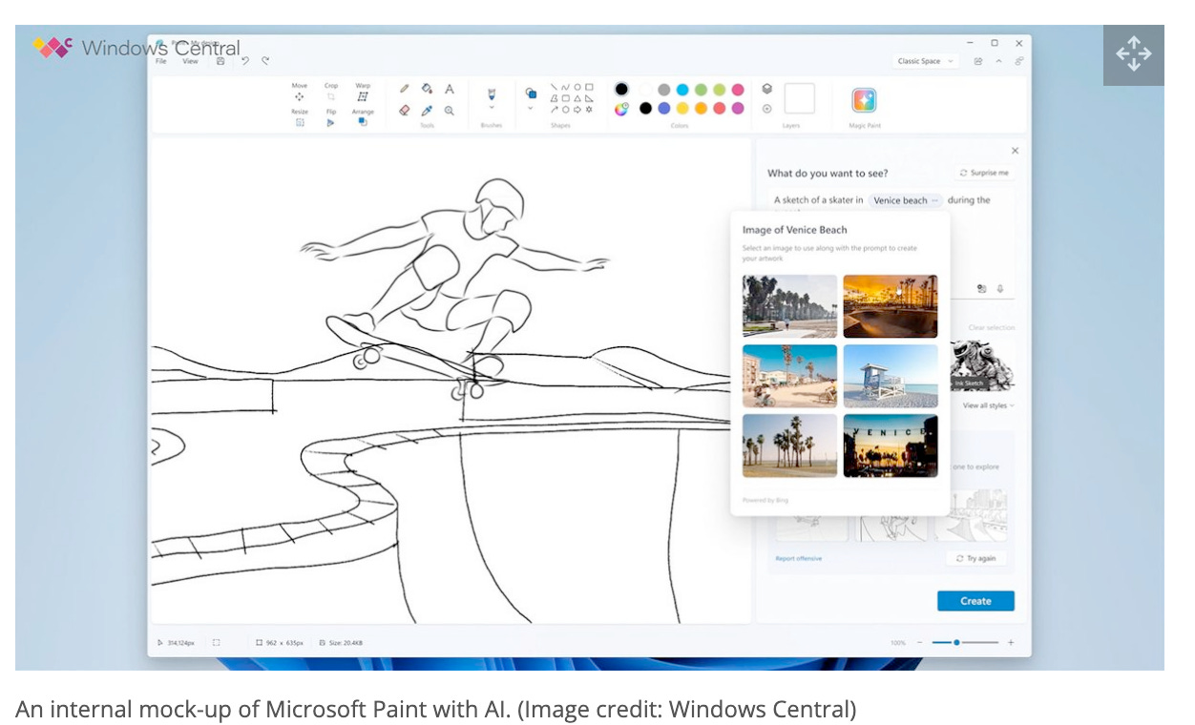The height and width of the screenshot is (725, 1195).
Task: Click the Layers stack icon
Action: pyautogui.click(x=766, y=89)
